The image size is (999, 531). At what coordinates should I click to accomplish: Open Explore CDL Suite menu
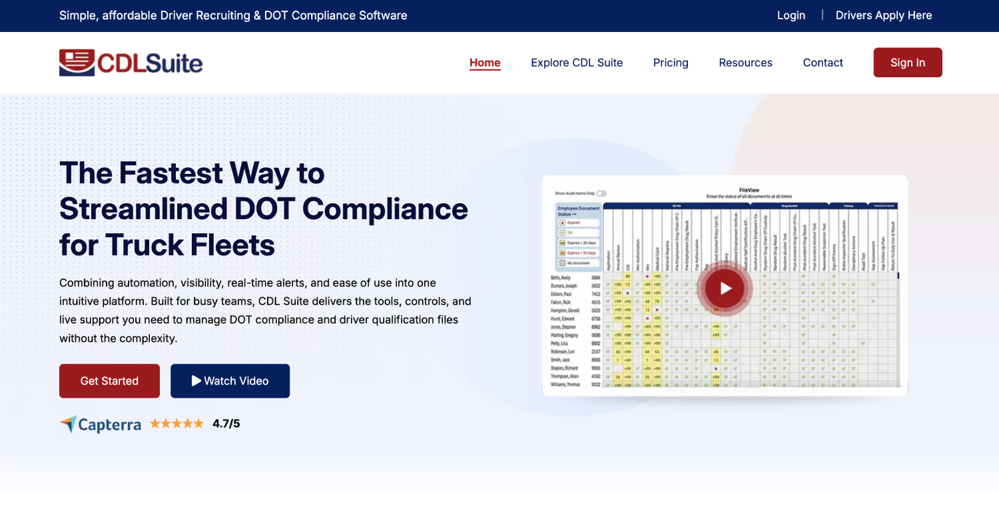577,63
